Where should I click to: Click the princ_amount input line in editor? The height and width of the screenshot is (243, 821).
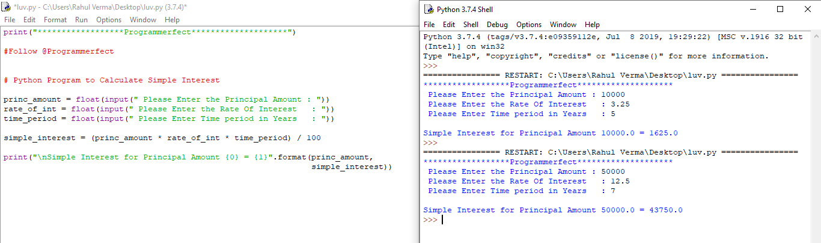[x=166, y=100]
